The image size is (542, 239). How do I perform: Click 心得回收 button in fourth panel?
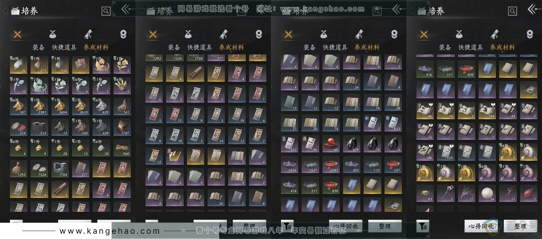481,226
